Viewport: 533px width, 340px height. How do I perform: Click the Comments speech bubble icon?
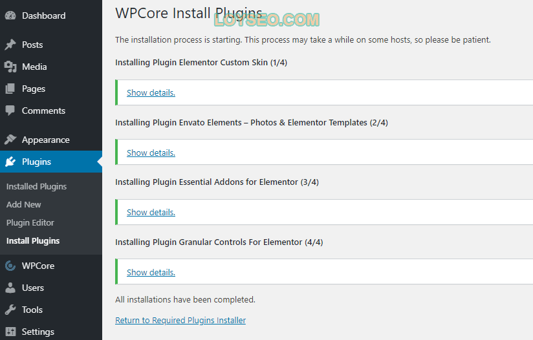pos(10,111)
